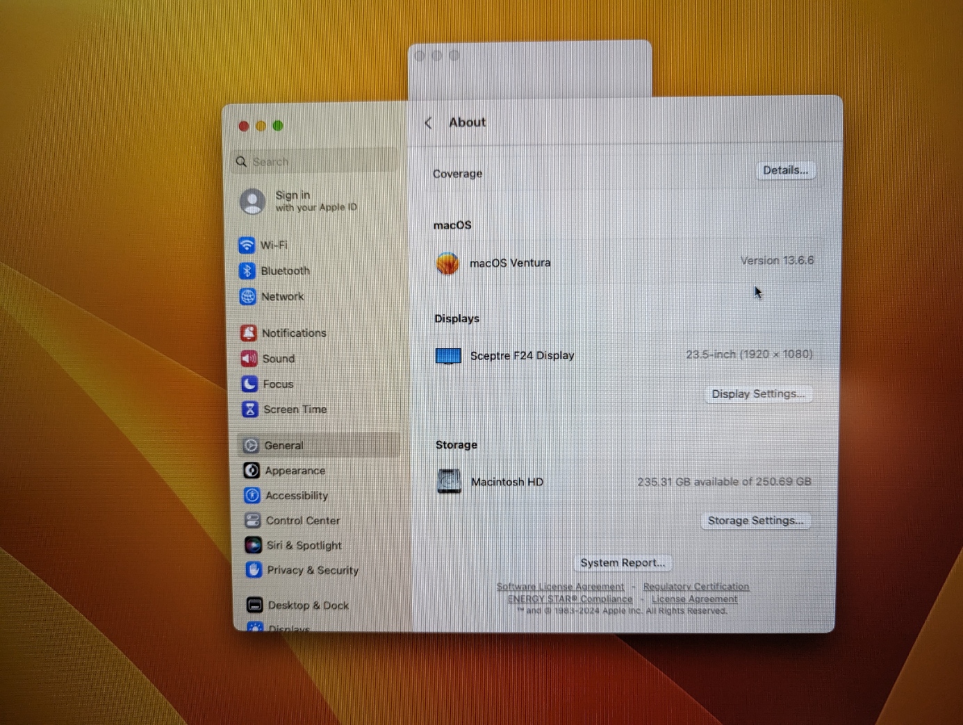Select the Network globe icon
This screenshot has height=725, width=963.
pos(248,297)
